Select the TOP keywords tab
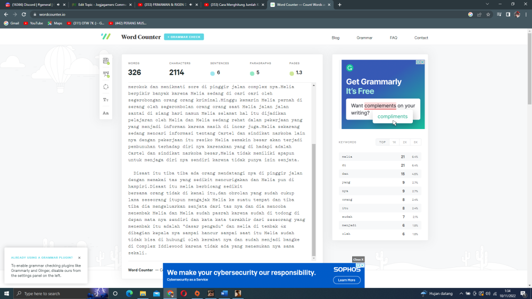Image resolution: width=532 pixels, height=299 pixels. (x=383, y=142)
